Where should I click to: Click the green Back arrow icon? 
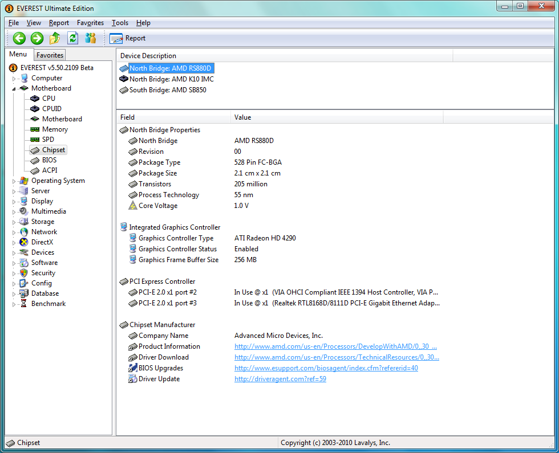pos(19,38)
